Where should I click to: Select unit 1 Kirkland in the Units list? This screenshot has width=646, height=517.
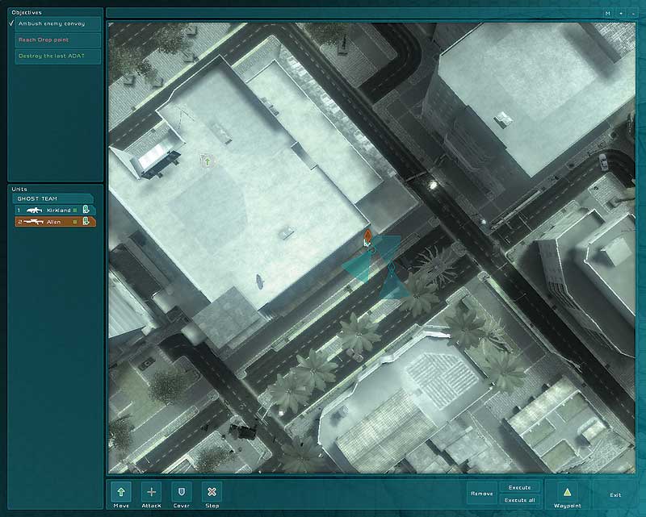(x=55, y=210)
